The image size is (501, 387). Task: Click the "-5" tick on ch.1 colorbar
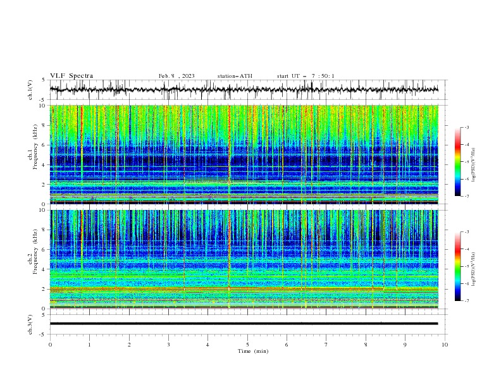click(x=466, y=162)
